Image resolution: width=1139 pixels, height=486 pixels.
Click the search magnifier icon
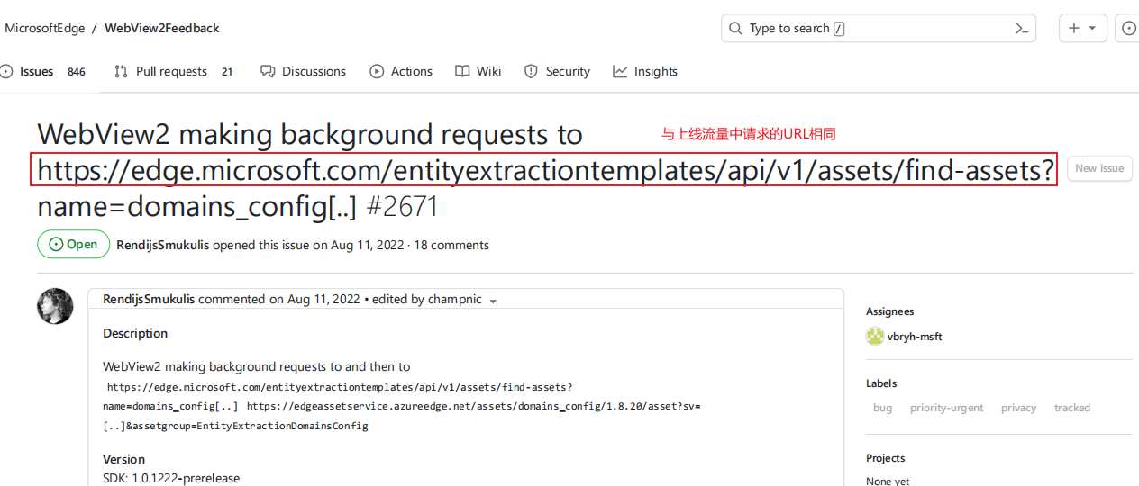(736, 28)
